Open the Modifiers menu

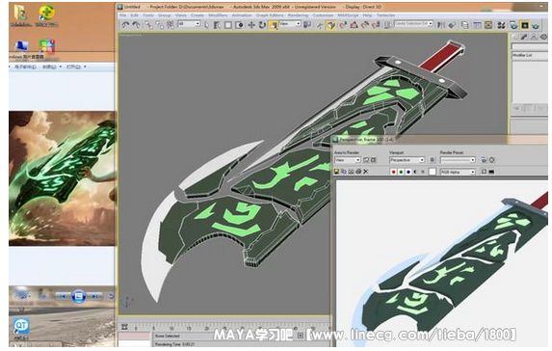(x=218, y=15)
